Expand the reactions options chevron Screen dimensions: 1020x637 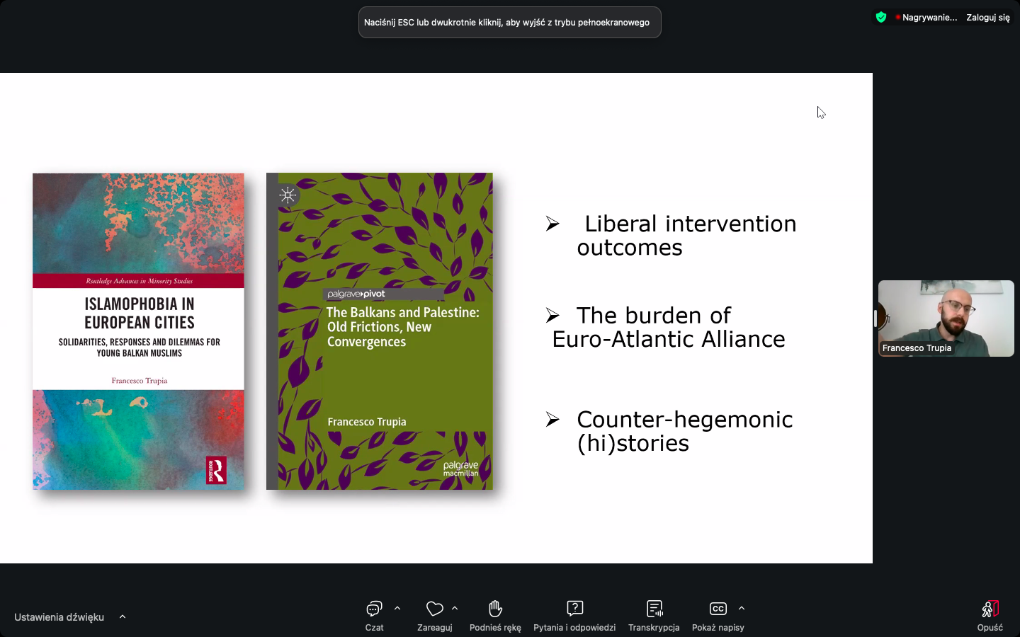[455, 608]
